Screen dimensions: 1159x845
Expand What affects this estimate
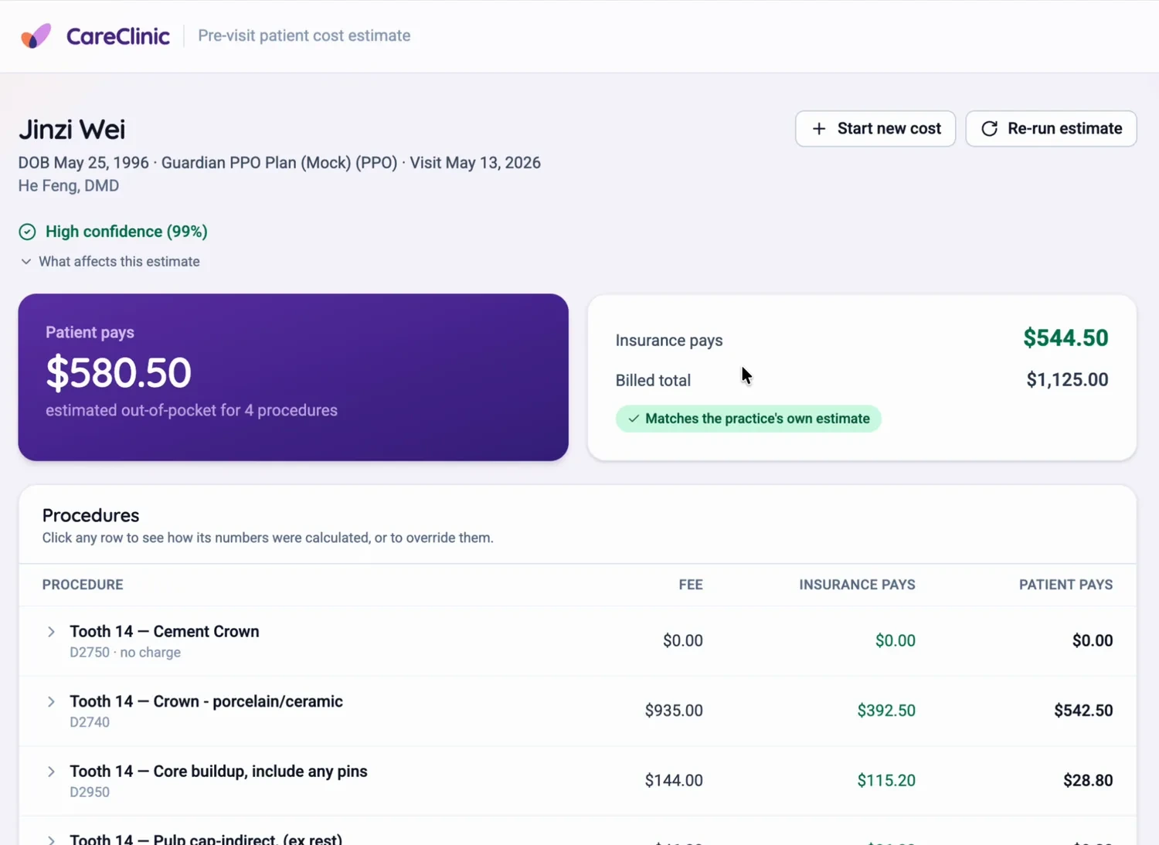point(109,262)
